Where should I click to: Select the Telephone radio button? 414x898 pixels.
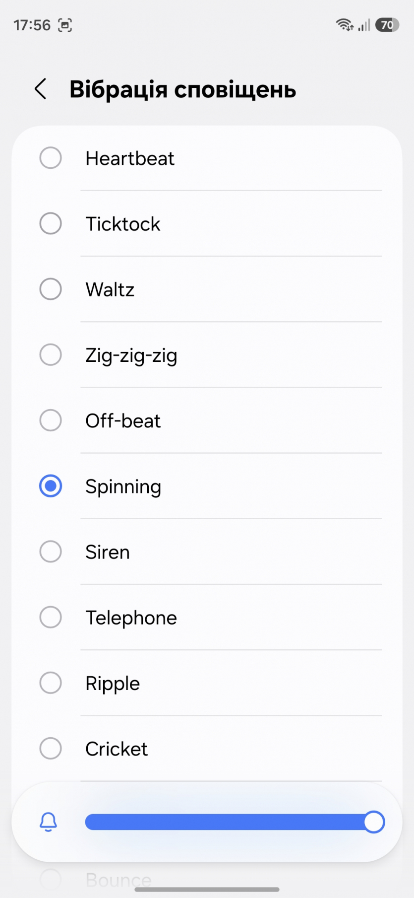click(x=51, y=618)
